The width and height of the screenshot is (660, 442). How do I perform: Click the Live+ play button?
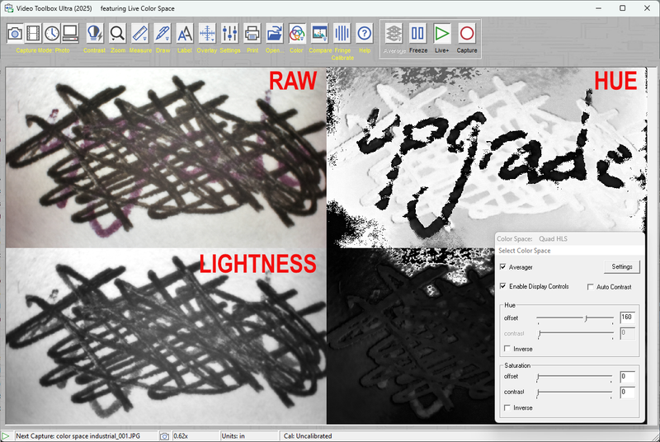click(x=442, y=34)
